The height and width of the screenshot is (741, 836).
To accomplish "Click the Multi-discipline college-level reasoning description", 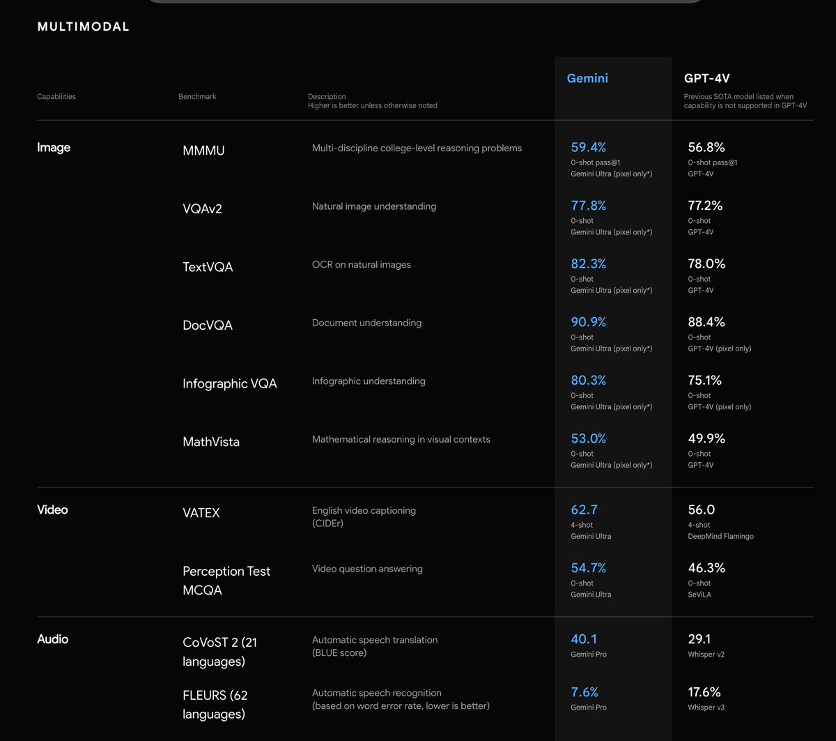I will point(417,148).
